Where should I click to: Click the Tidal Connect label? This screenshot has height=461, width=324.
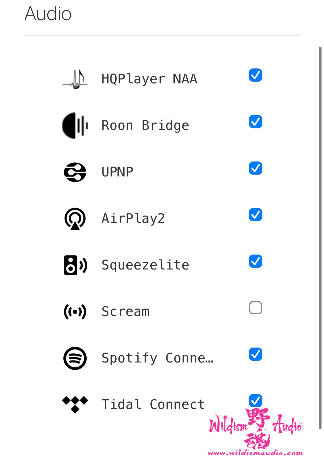153,405
